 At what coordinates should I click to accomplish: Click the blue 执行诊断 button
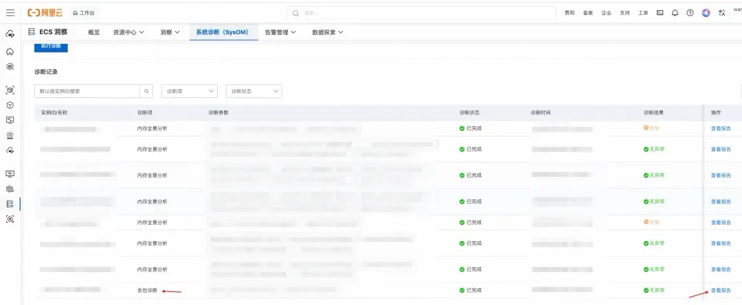[x=51, y=47]
